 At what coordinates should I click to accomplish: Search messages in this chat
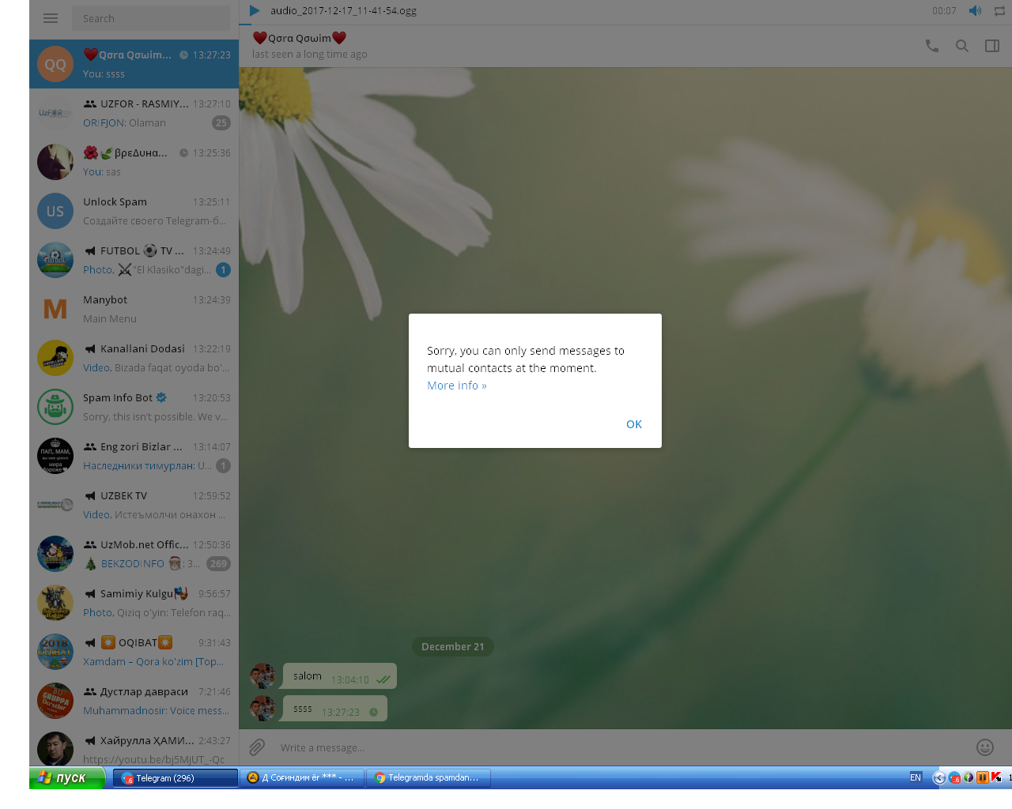962,46
